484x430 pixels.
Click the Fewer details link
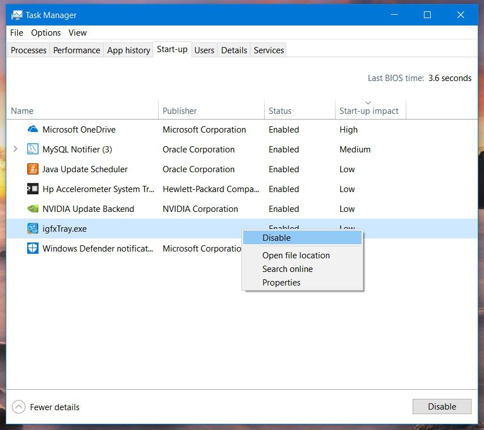point(54,407)
